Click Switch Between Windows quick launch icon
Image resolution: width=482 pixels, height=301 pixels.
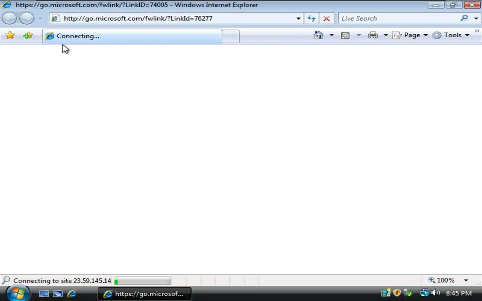(x=58, y=294)
